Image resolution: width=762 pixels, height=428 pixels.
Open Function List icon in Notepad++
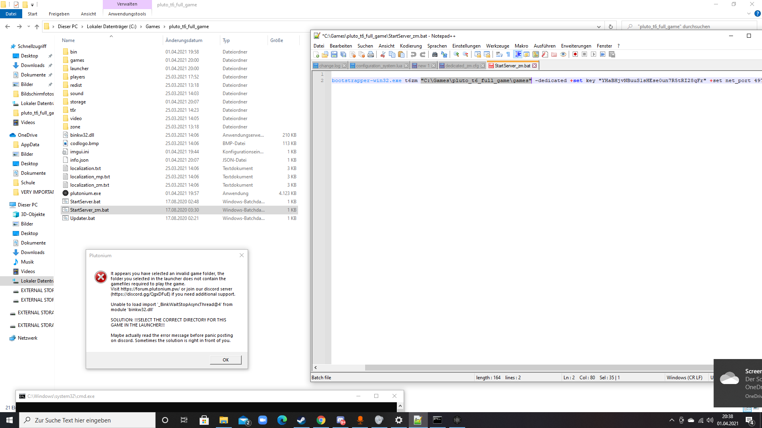coord(545,54)
